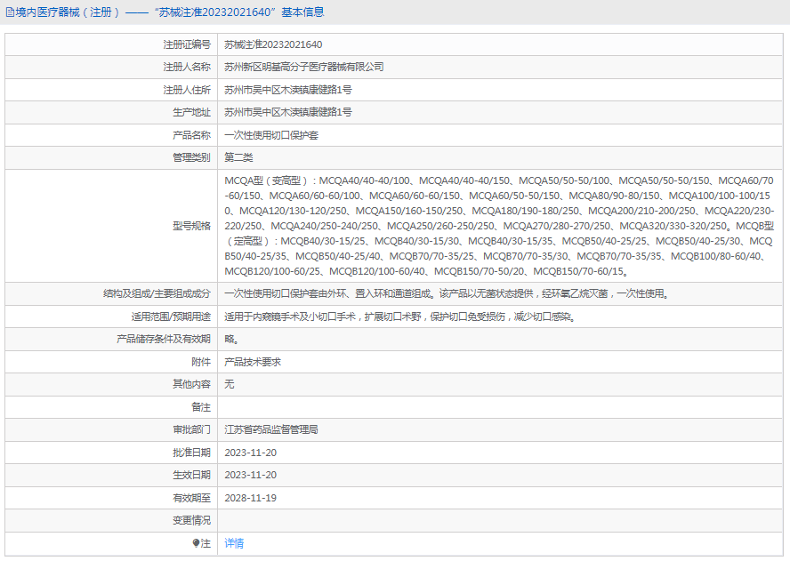Click the bulb icon beside 注 label

(x=197, y=543)
